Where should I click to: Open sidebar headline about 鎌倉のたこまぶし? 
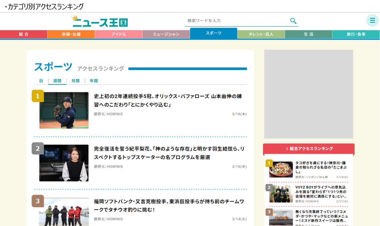click(x=321, y=167)
